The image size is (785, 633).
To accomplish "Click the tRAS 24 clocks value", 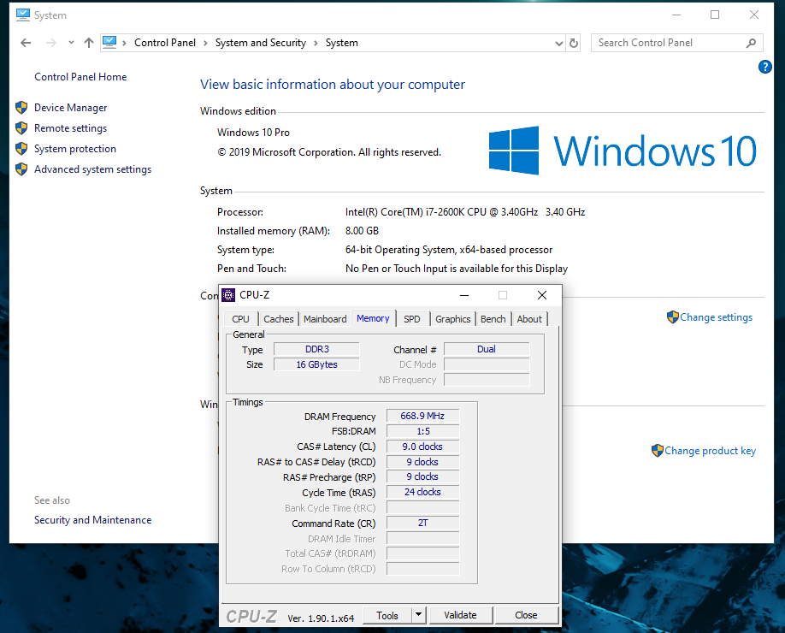I will [422, 492].
